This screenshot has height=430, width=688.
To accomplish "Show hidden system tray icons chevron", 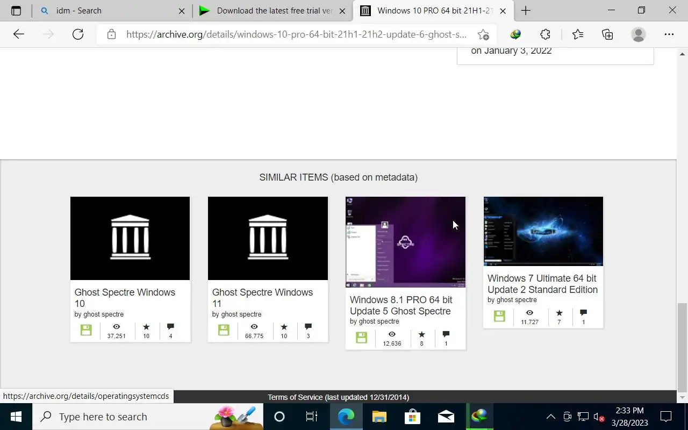I will [550, 417].
